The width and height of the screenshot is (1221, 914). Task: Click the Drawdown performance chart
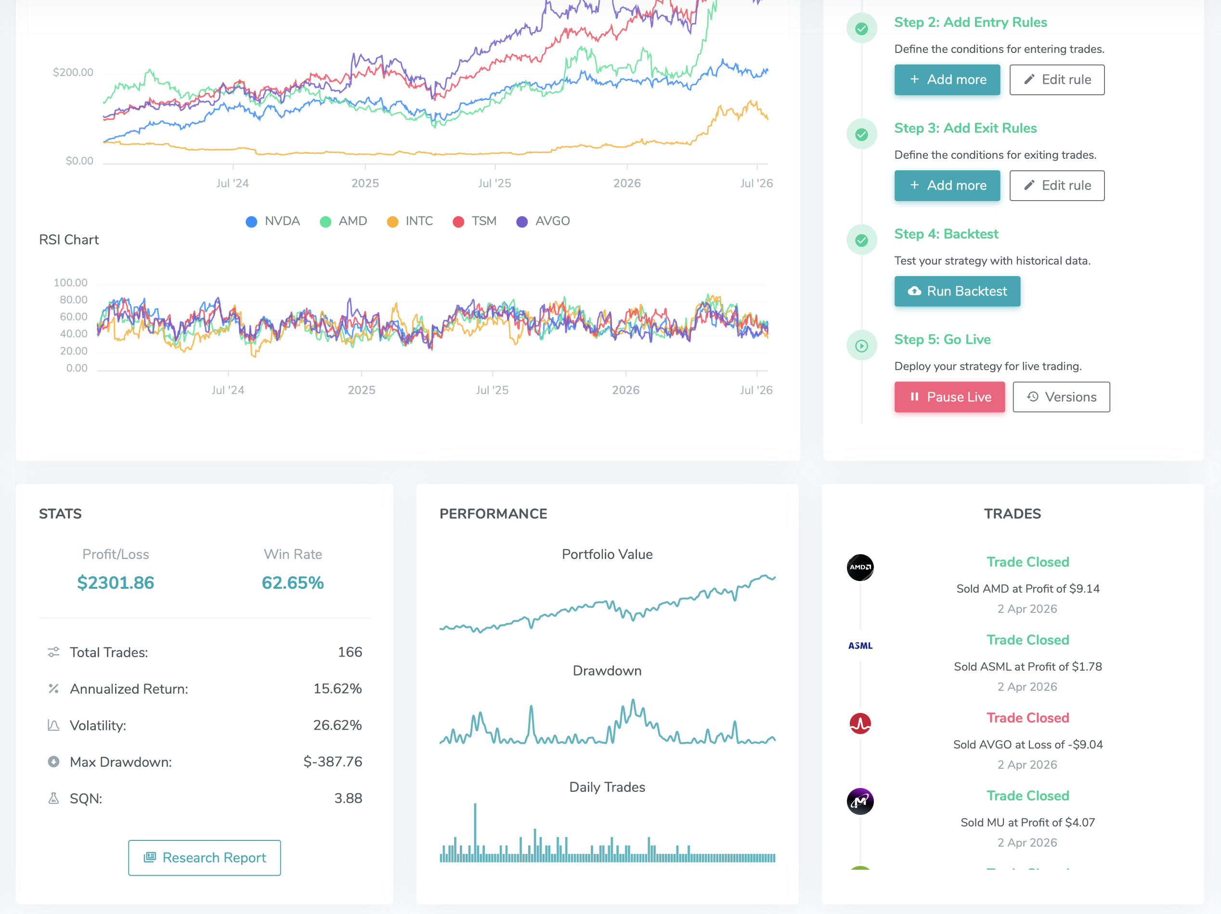pos(607,722)
